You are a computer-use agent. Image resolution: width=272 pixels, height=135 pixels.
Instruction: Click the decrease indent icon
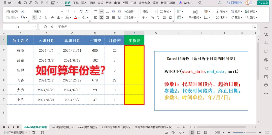(113, 12)
